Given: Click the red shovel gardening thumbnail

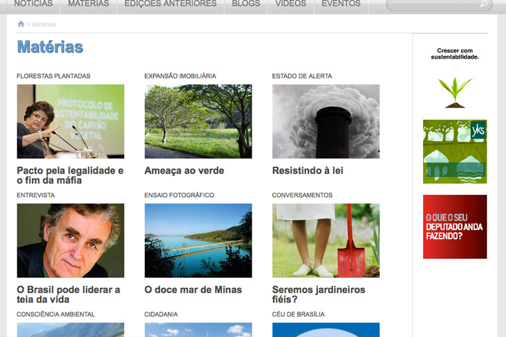Looking at the screenshot, I should pyautogui.click(x=326, y=240).
